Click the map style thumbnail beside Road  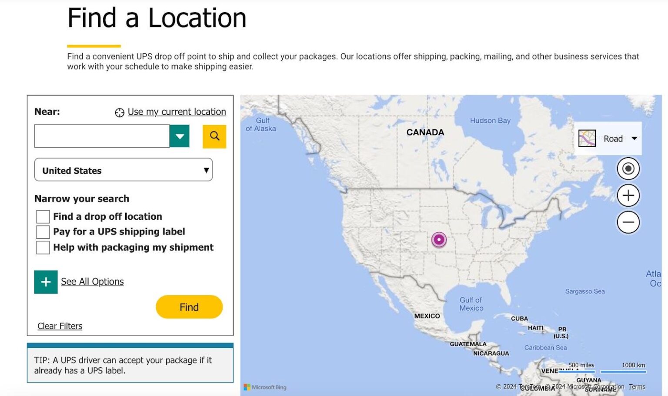click(x=588, y=138)
